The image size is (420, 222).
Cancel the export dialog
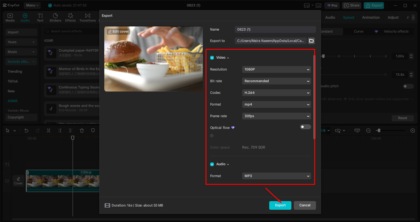point(305,205)
